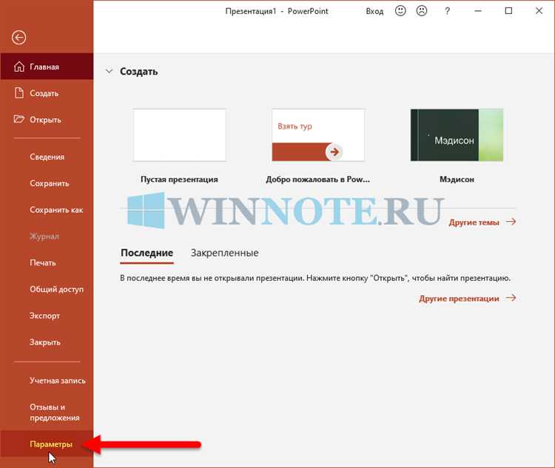Open the Сведения menu item
This screenshot has height=468, width=555.
click(47, 157)
